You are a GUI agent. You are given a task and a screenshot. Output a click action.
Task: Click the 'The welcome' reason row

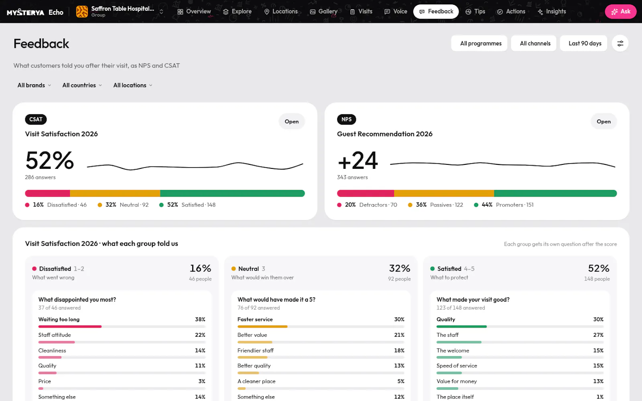tap(520, 353)
